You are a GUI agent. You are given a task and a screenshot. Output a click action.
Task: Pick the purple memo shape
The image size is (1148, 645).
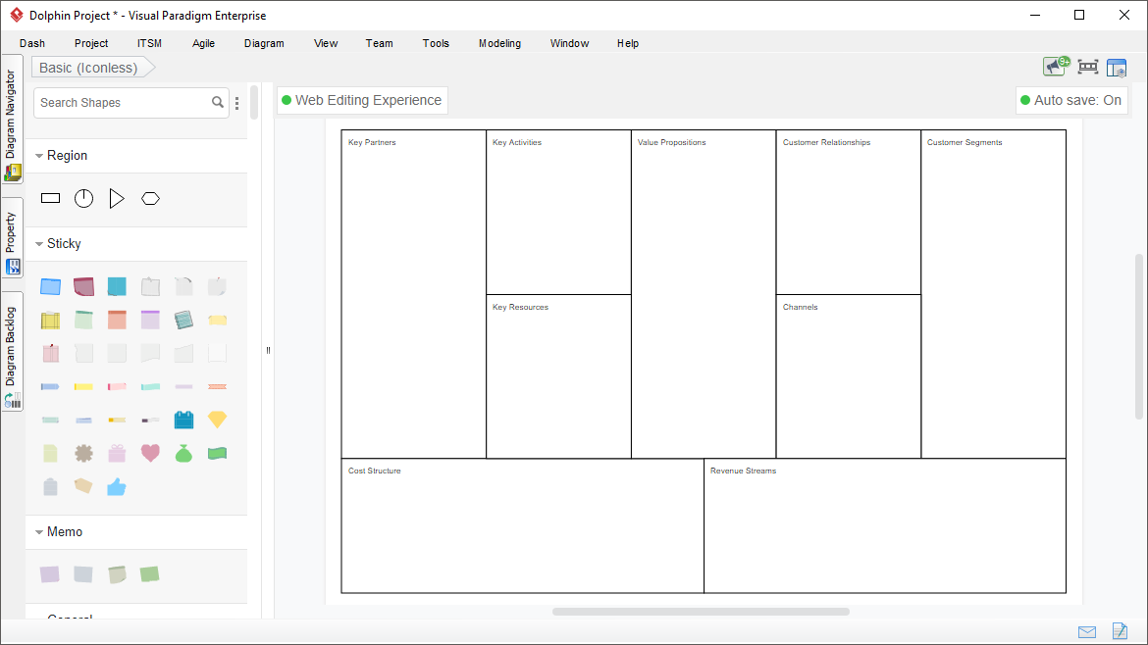(50, 574)
